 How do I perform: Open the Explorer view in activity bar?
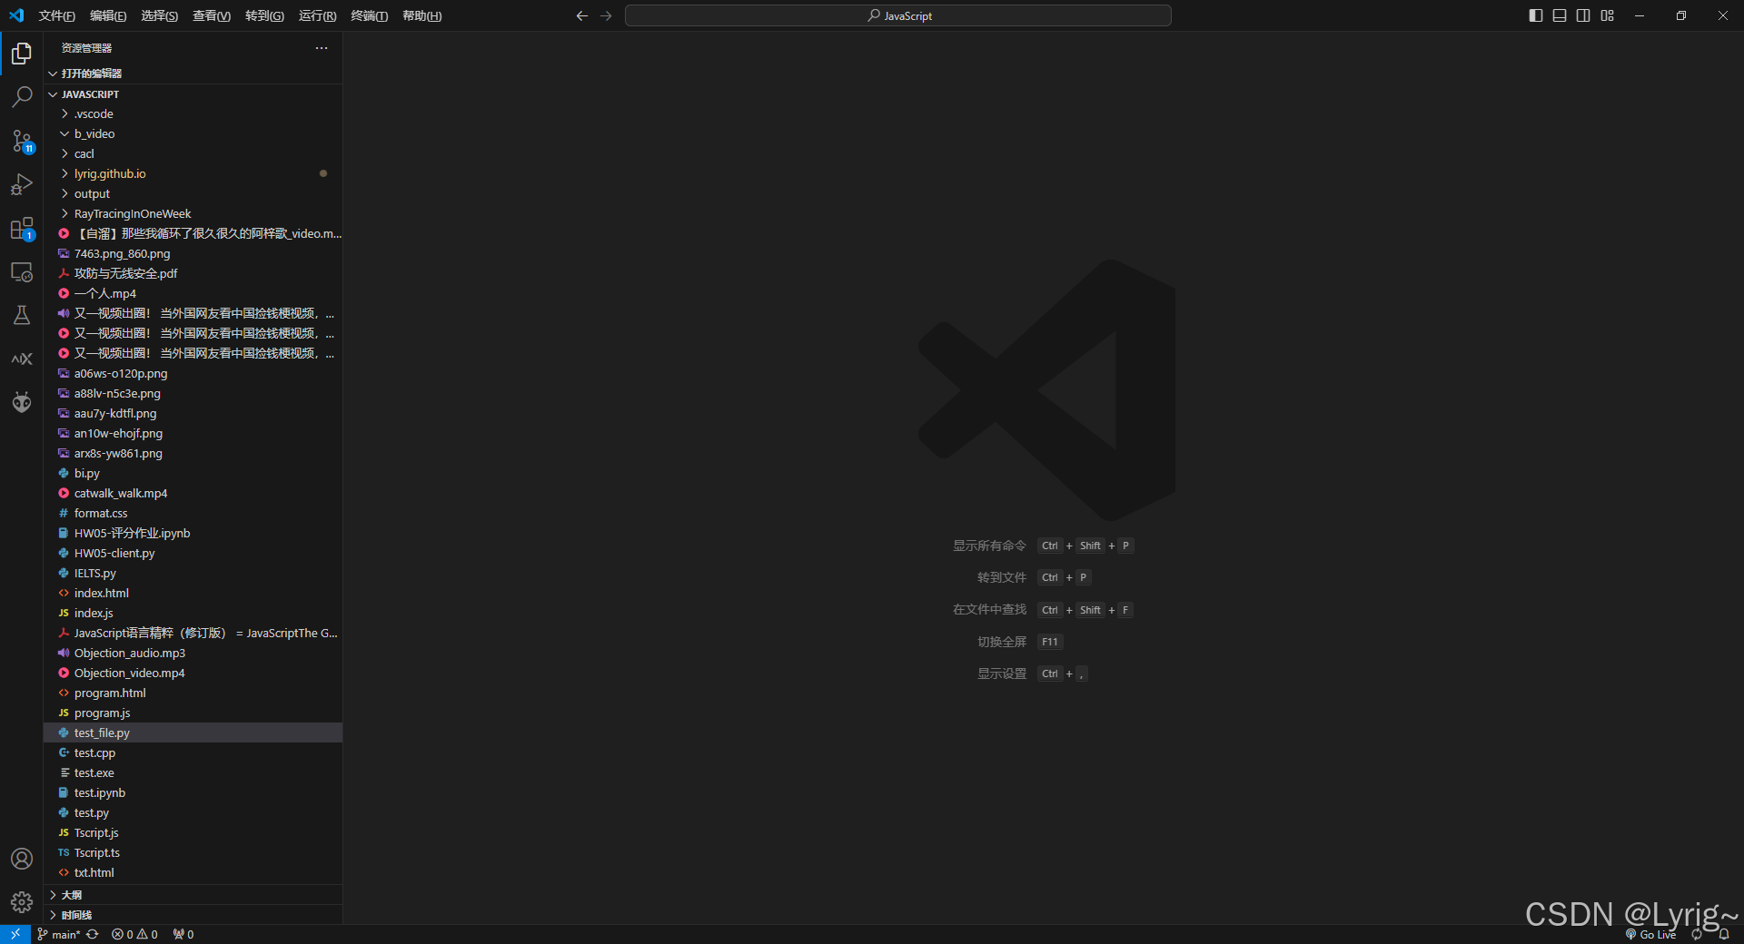(x=22, y=54)
